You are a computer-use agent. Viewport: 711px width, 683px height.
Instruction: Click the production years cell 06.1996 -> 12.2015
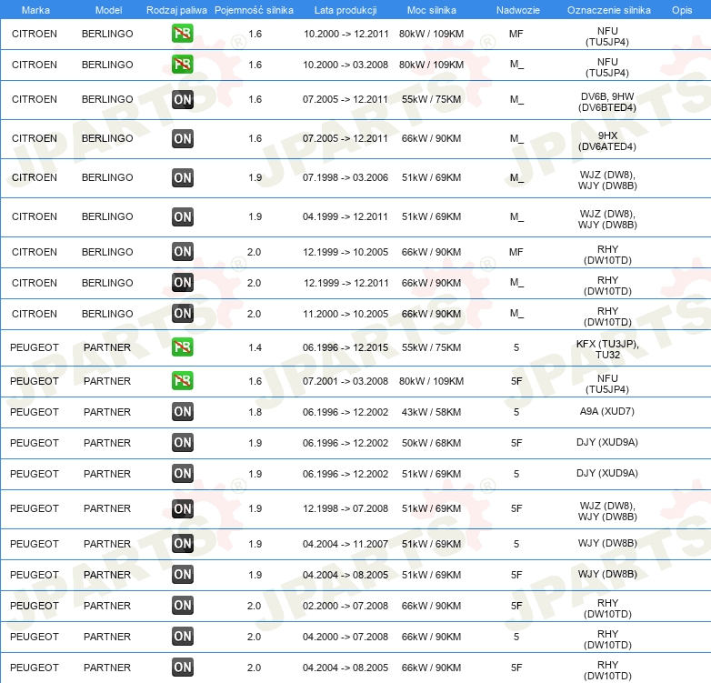[345, 347]
